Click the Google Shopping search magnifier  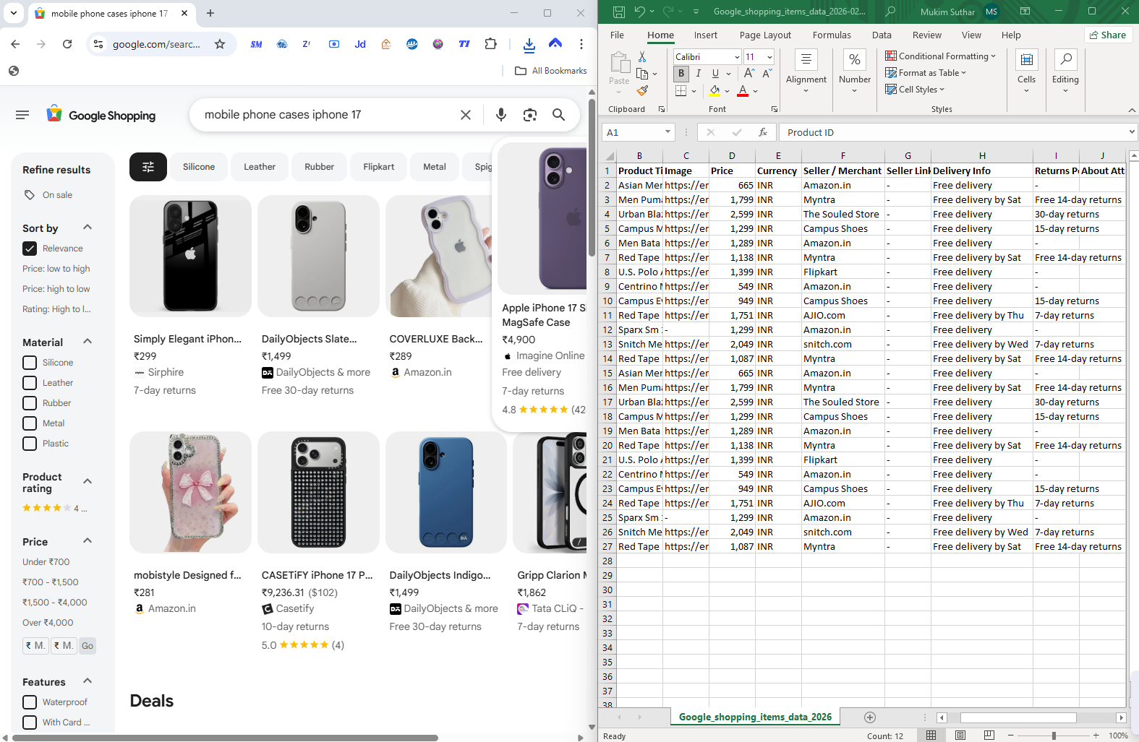pos(558,114)
